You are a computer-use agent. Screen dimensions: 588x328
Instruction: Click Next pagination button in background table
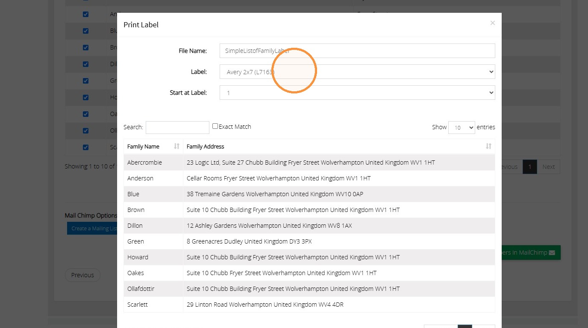(548, 167)
